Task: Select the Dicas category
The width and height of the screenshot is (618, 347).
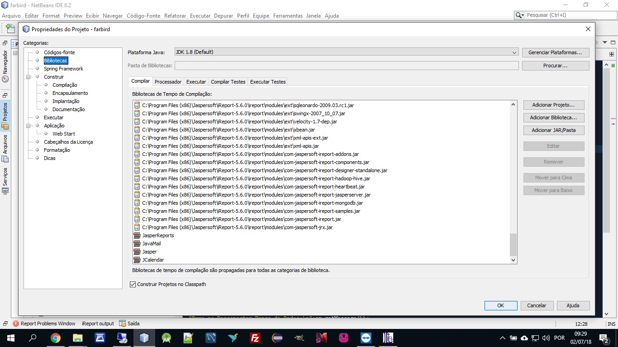Action: pos(50,158)
